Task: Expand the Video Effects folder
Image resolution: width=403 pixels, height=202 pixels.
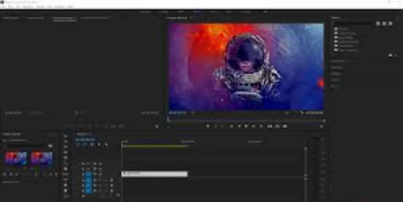Action: click(344, 46)
